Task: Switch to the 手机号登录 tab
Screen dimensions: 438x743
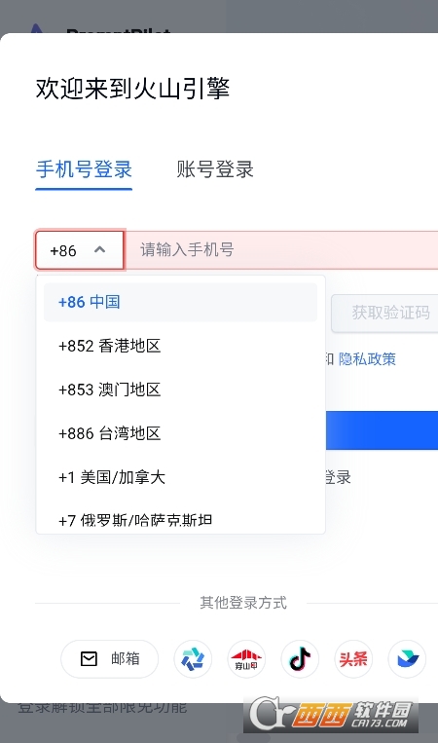Action: (x=84, y=169)
